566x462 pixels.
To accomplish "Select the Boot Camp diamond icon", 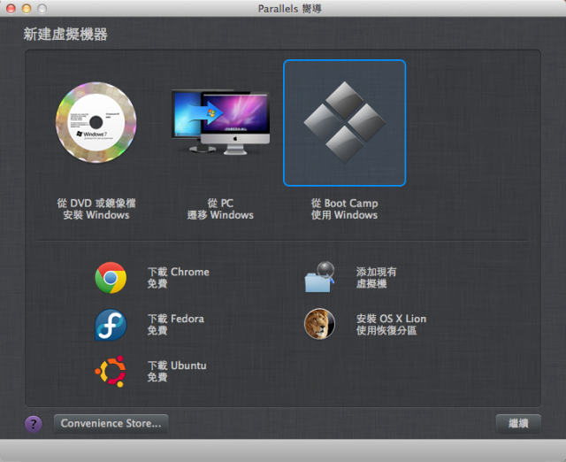I will coord(345,122).
